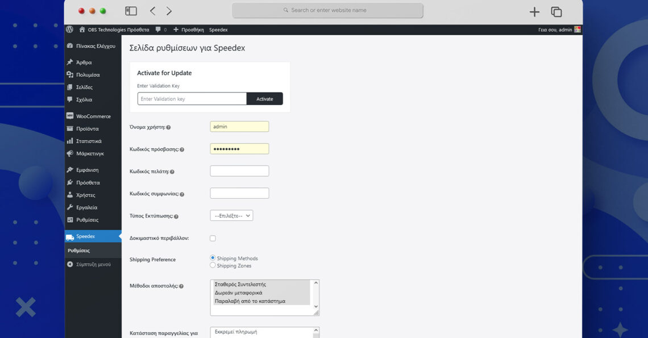Click the Σχόλια comment icon in sidebar

[x=70, y=99]
